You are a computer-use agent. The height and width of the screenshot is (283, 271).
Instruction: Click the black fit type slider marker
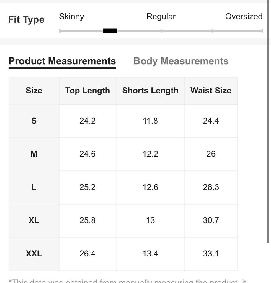pyautogui.click(x=110, y=31)
